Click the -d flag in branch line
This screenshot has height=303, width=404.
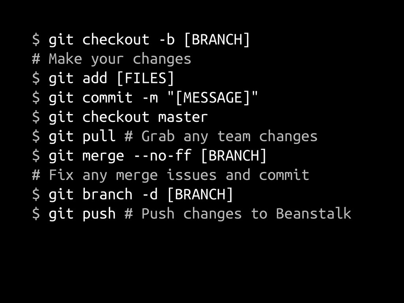[150, 194]
